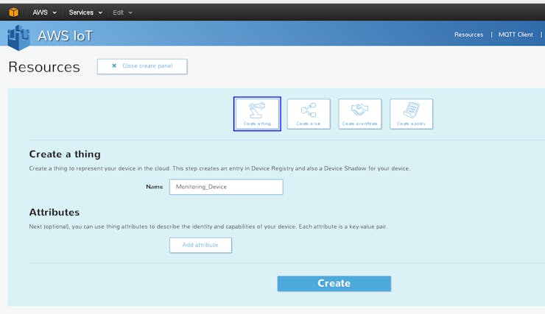This screenshot has height=314, width=545.
Task: Open the Services dropdown menu
Action: tap(85, 13)
